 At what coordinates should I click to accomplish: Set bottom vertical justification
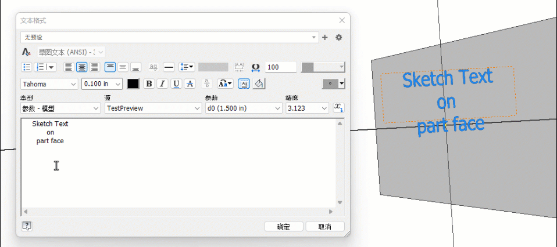click(x=135, y=67)
